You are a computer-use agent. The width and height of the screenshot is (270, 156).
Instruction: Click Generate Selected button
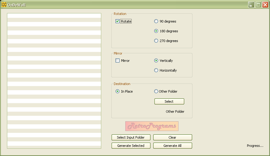click(131, 146)
